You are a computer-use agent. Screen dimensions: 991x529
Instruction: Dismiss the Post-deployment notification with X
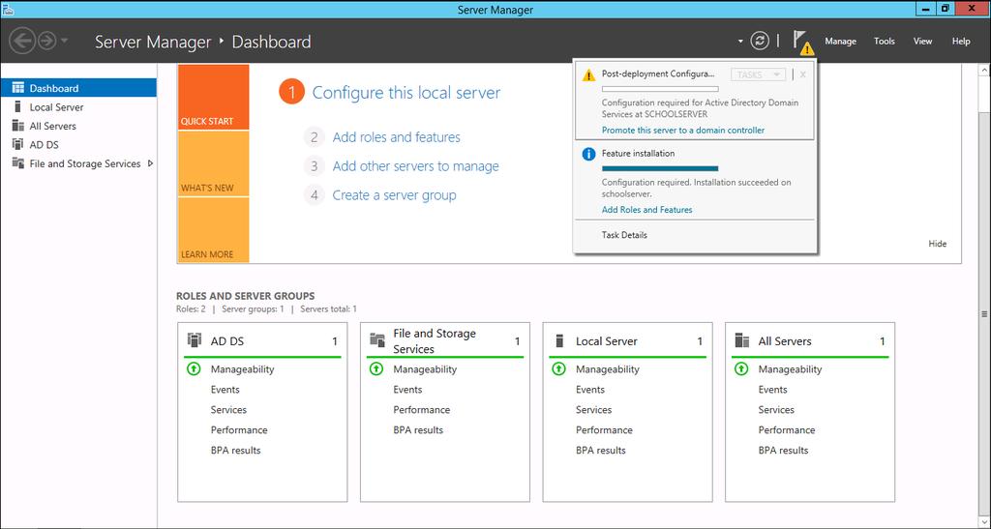pos(802,74)
